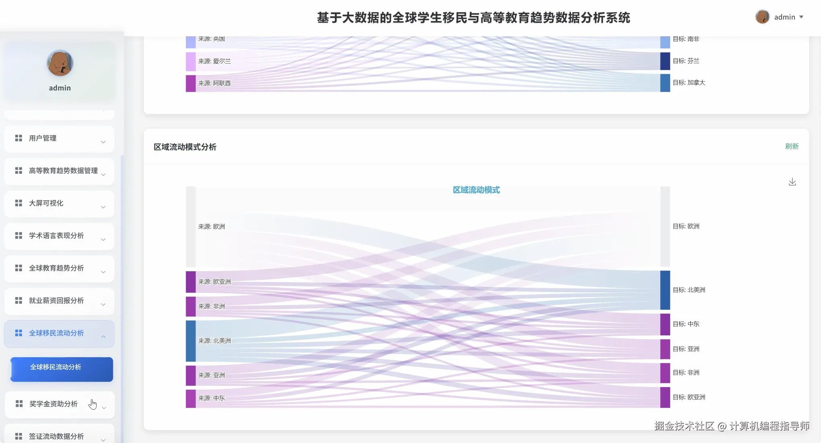Screen dimensions: 821x443
Task: Click the grid icon beside 学术语言表现分析
Action: 19,235
